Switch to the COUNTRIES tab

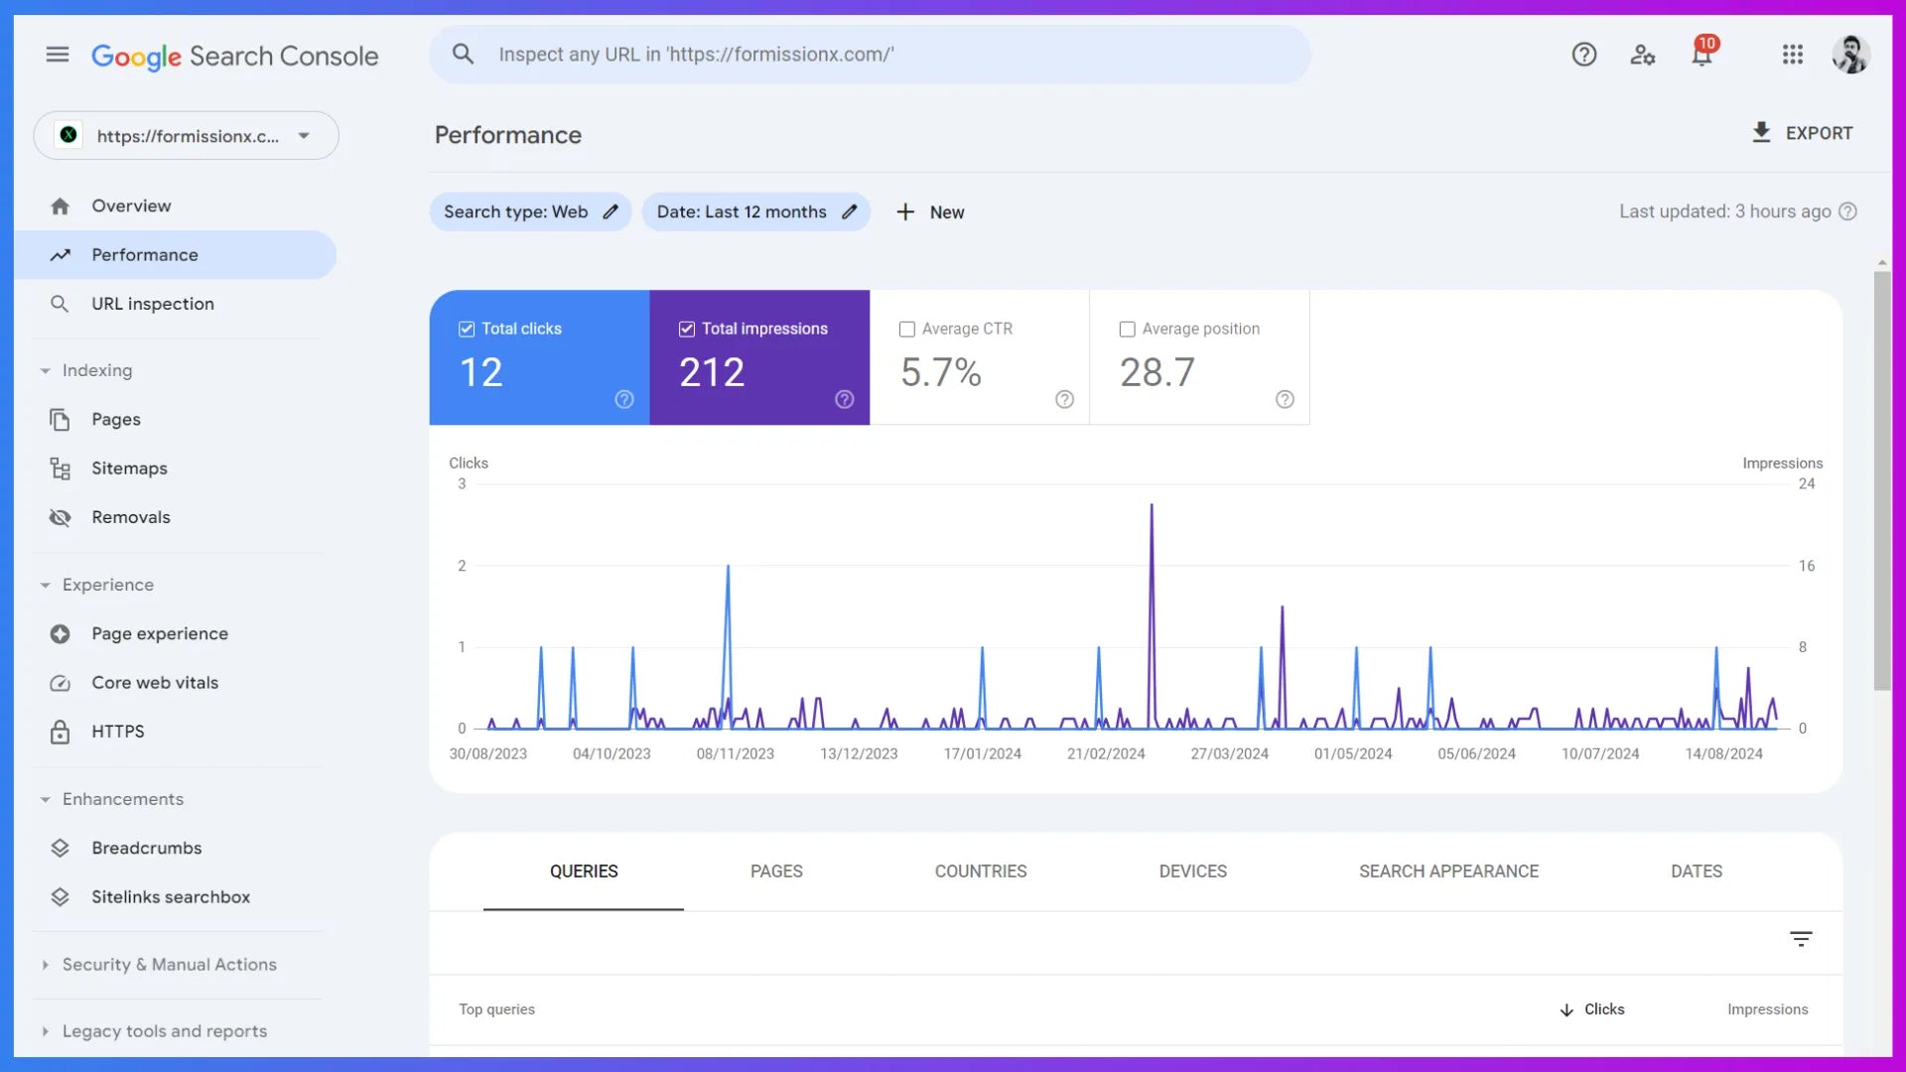980,871
